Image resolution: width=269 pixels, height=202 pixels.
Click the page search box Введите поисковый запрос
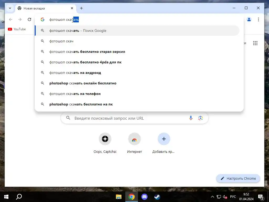pyautogui.click(x=135, y=118)
